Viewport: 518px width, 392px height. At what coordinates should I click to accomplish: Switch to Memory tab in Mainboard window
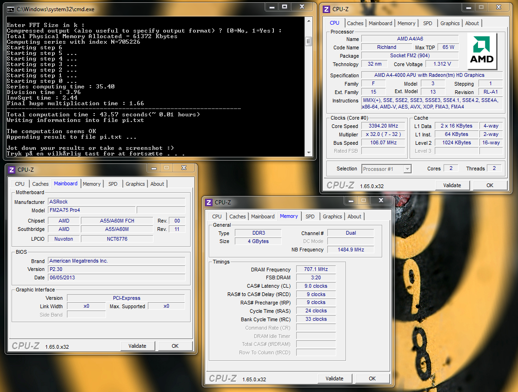92,183
